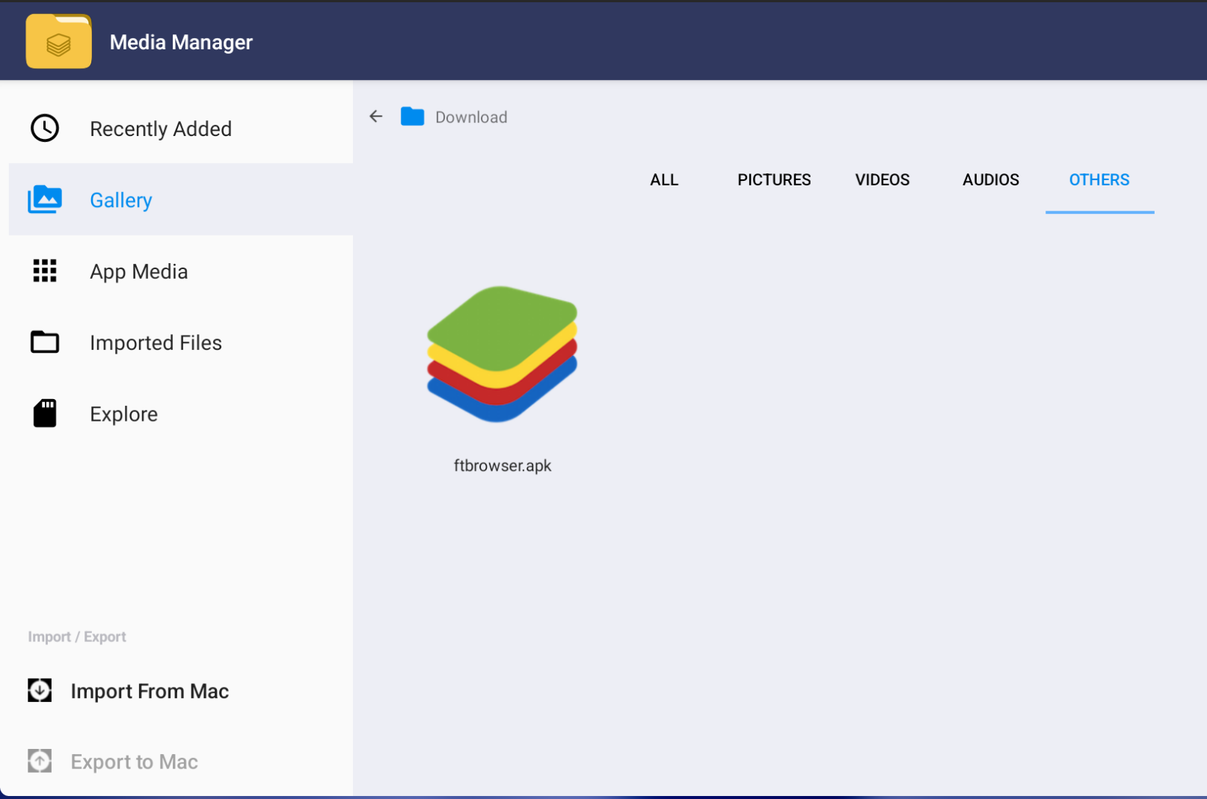Image resolution: width=1207 pixels, height=799 pixels.
Task: Click the App Media grid icon
Action: point(45,271)
